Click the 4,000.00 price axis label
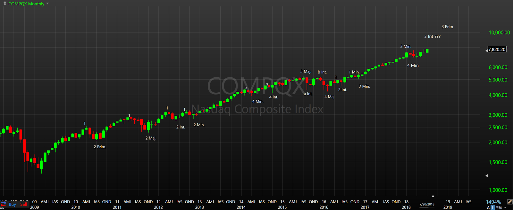Viewport: 513px width, 210px height. point(498,95)
